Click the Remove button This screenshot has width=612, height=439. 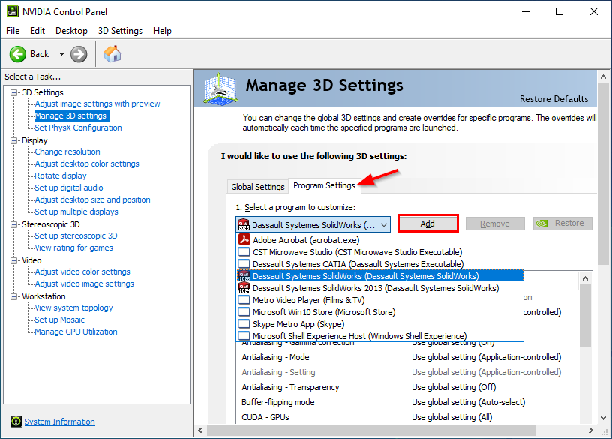(495, 224)
